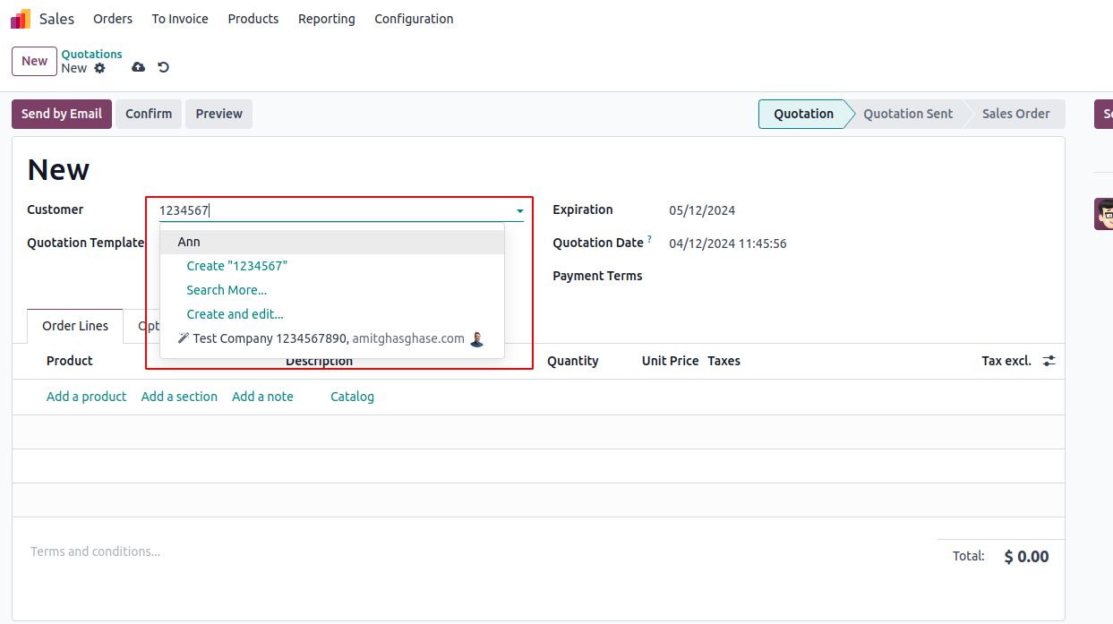1113x624 pixels.
Task: Click the "Sales" app name text
Action: point(57,19)
